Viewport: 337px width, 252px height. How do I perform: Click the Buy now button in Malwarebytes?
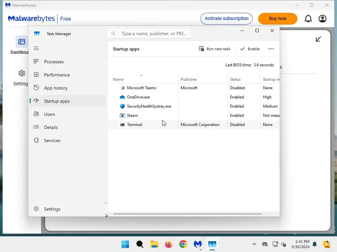(x=278, y=19)
